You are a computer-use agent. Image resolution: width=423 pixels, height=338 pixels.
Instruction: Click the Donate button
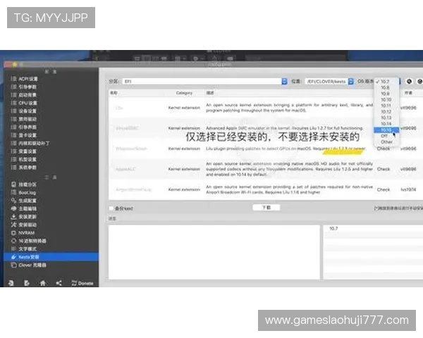point(82,283)
